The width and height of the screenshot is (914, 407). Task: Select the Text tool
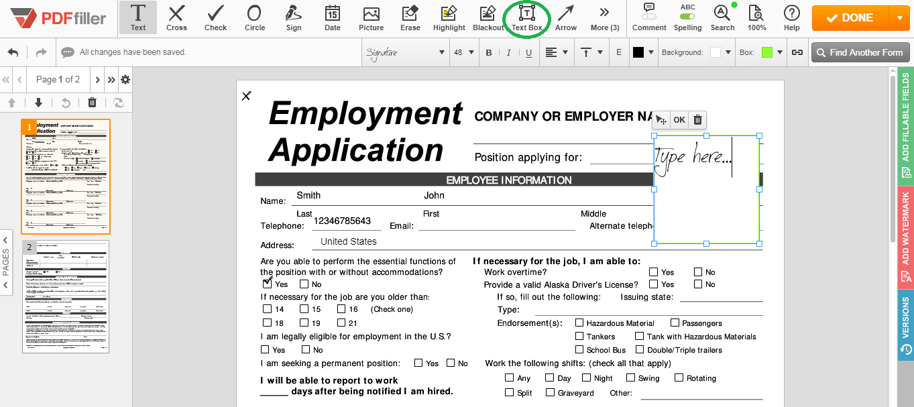point(138,18)
